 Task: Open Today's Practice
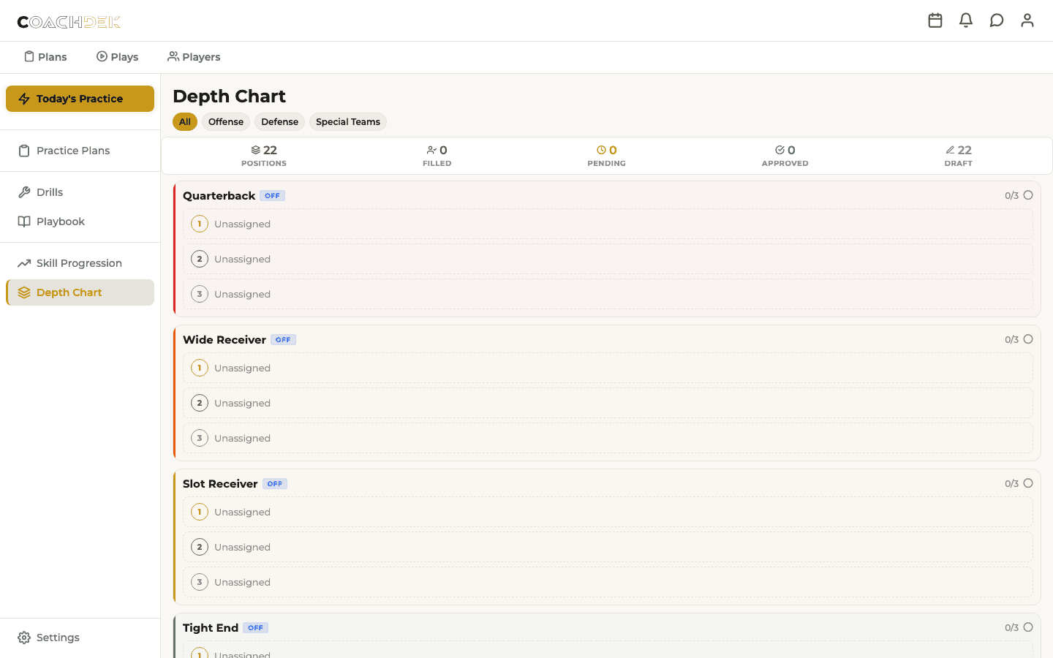(x=79, y=98)
